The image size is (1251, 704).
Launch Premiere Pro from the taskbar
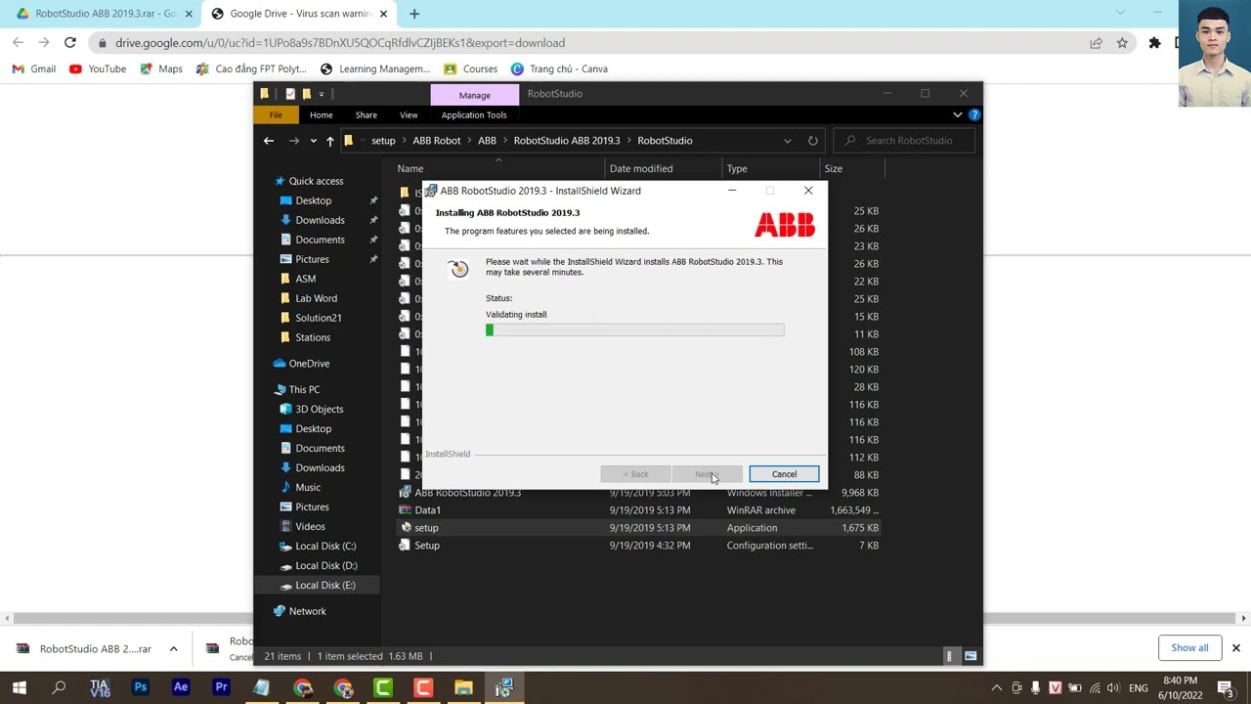221,687
